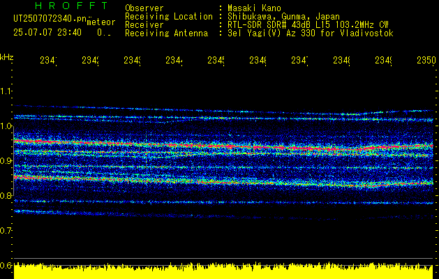The width and height of the screenshot is (439, 279).
Task: Click the 2342 time axis label
Action: point(90,60)
